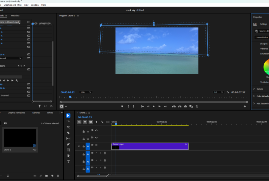Step forward one frame

159,106
